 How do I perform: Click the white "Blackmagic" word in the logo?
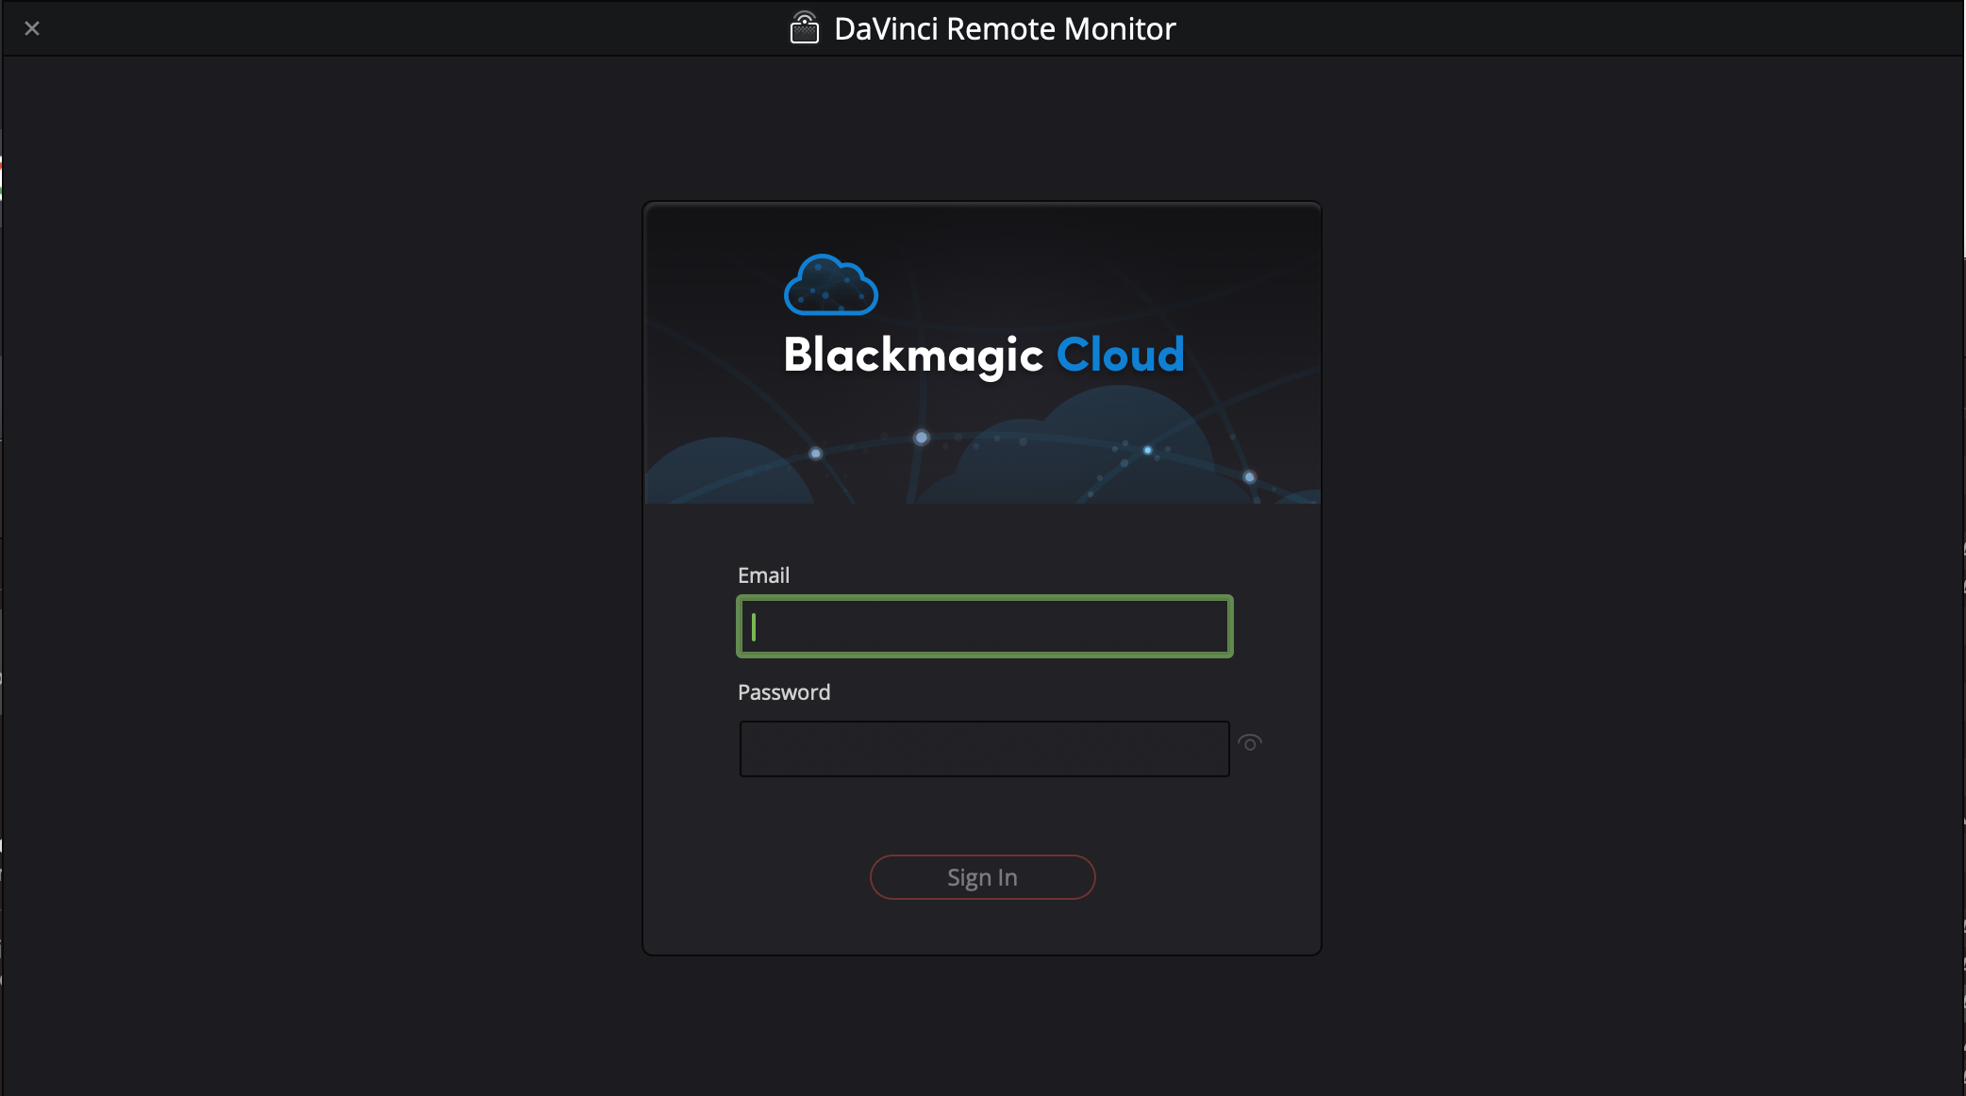tap(912, 356)
